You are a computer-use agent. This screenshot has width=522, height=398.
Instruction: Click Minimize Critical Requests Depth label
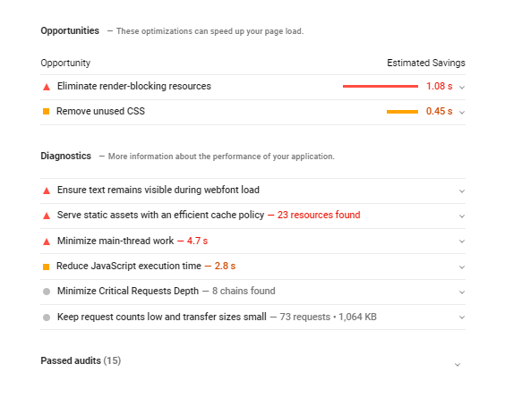coord(128,291)
